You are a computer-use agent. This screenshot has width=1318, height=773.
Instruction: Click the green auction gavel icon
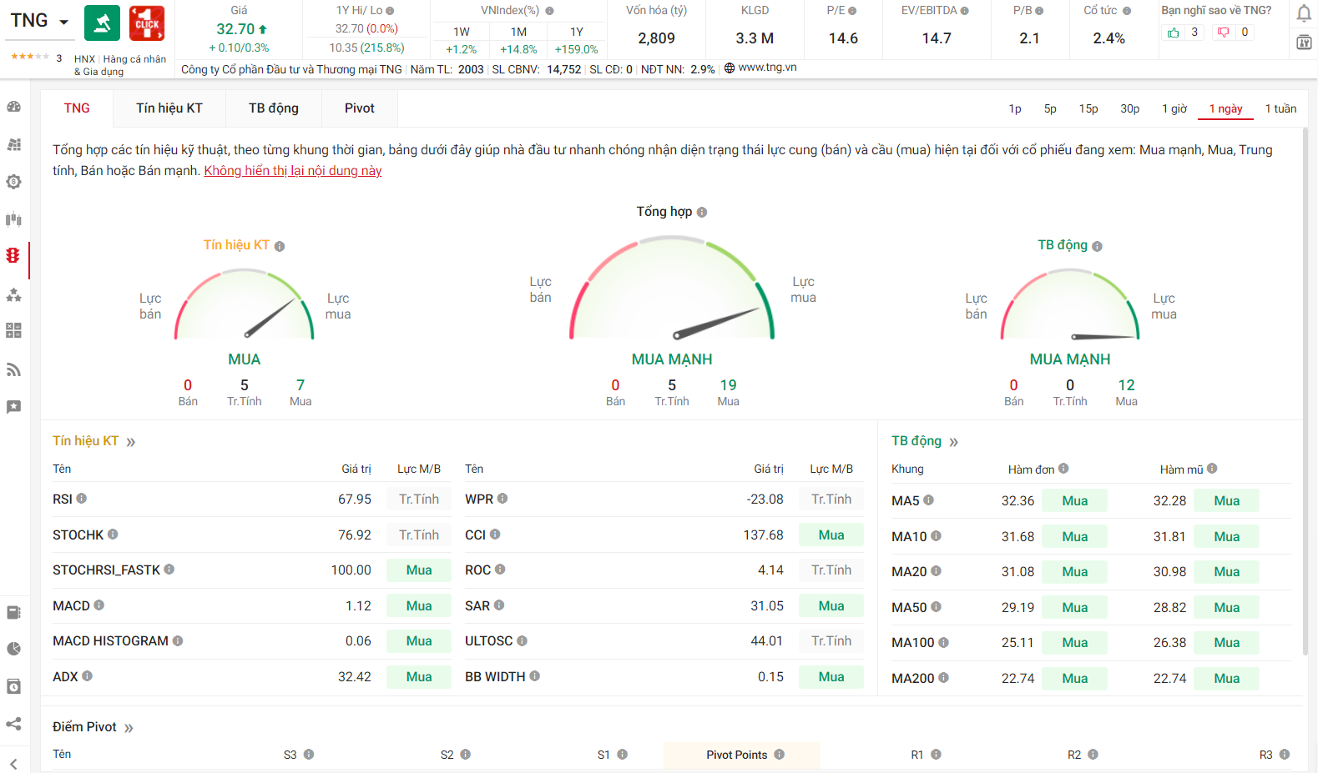pos(102,23)
